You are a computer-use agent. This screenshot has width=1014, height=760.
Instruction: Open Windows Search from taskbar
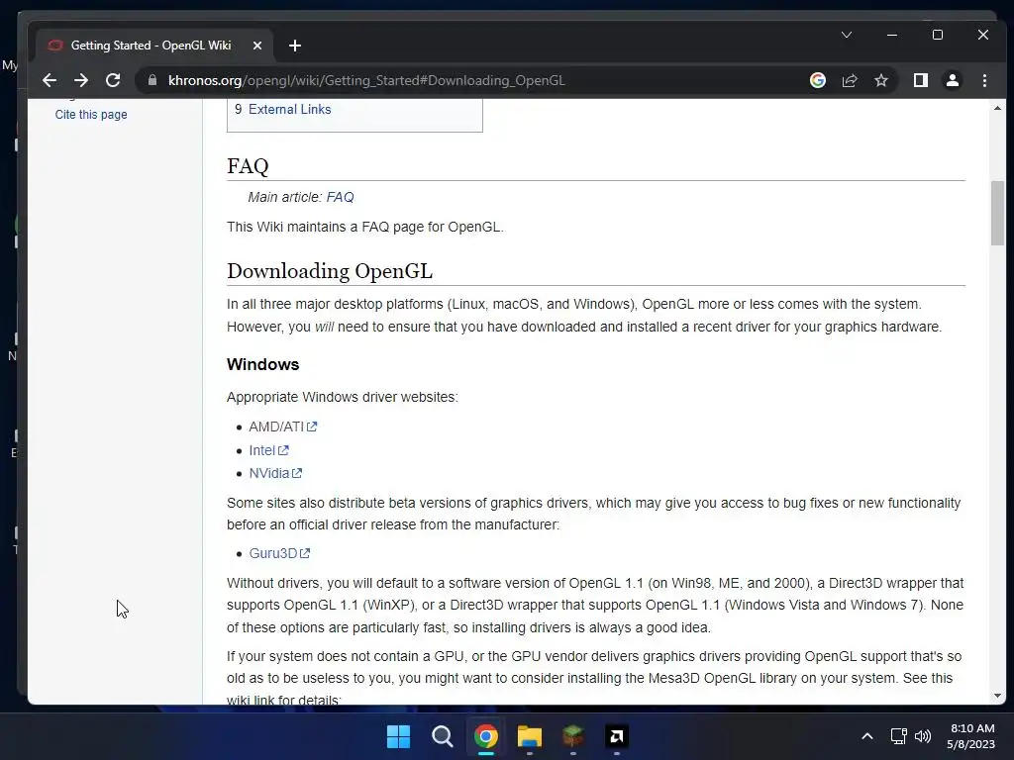pos(443,736)
